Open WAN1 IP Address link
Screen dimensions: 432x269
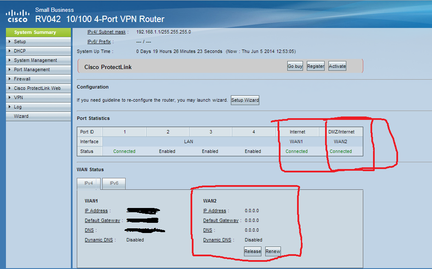96,211
